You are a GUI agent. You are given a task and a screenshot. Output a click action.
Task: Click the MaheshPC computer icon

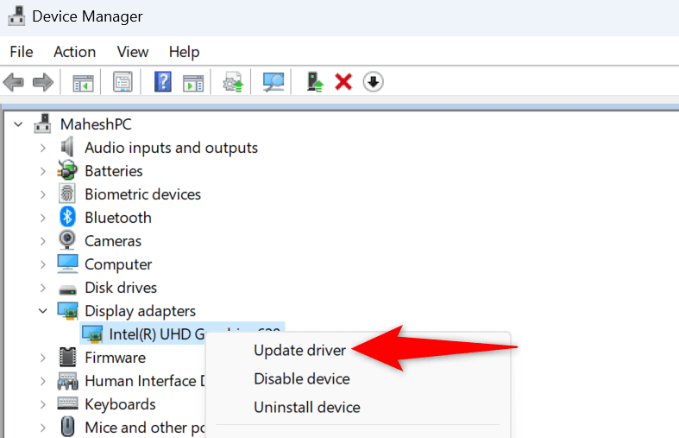42,124
